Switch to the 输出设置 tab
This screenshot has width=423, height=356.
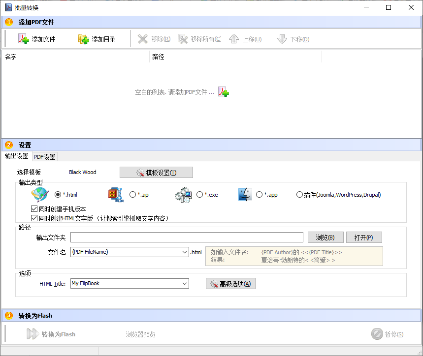16,156
